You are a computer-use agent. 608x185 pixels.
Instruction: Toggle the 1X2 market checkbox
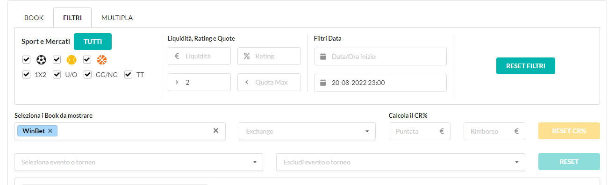coord(26,74)
